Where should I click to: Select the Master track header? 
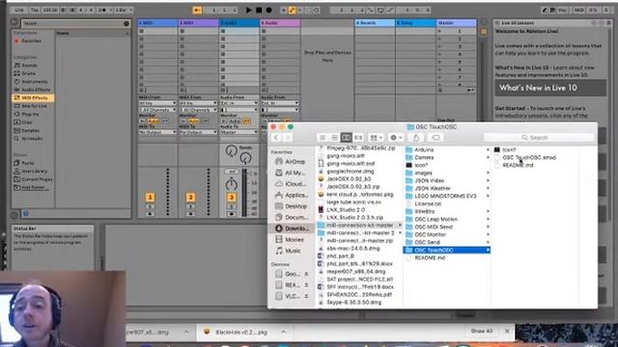click(x=456, y=23)
